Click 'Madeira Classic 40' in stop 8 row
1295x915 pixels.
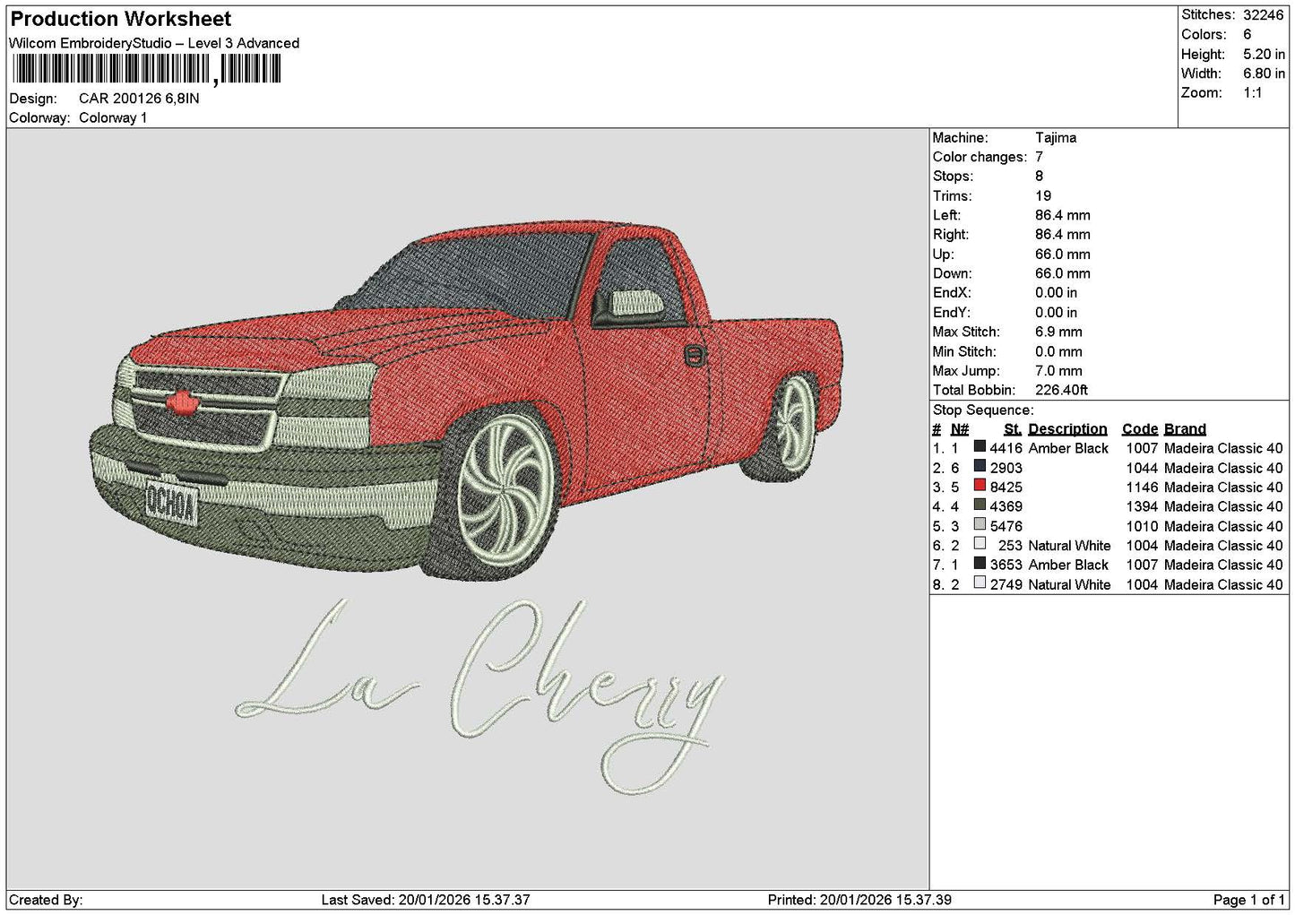[1223, 584]
